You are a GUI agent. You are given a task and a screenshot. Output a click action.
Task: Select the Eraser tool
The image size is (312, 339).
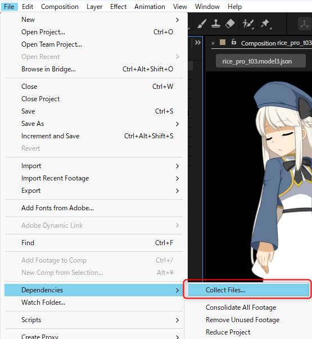point(230,24)
